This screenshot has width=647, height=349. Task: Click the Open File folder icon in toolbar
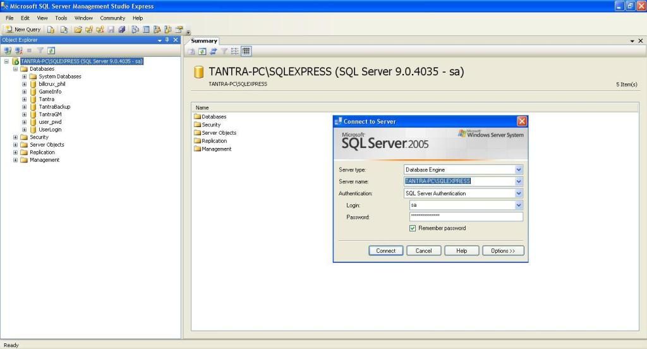pos(78,29)
